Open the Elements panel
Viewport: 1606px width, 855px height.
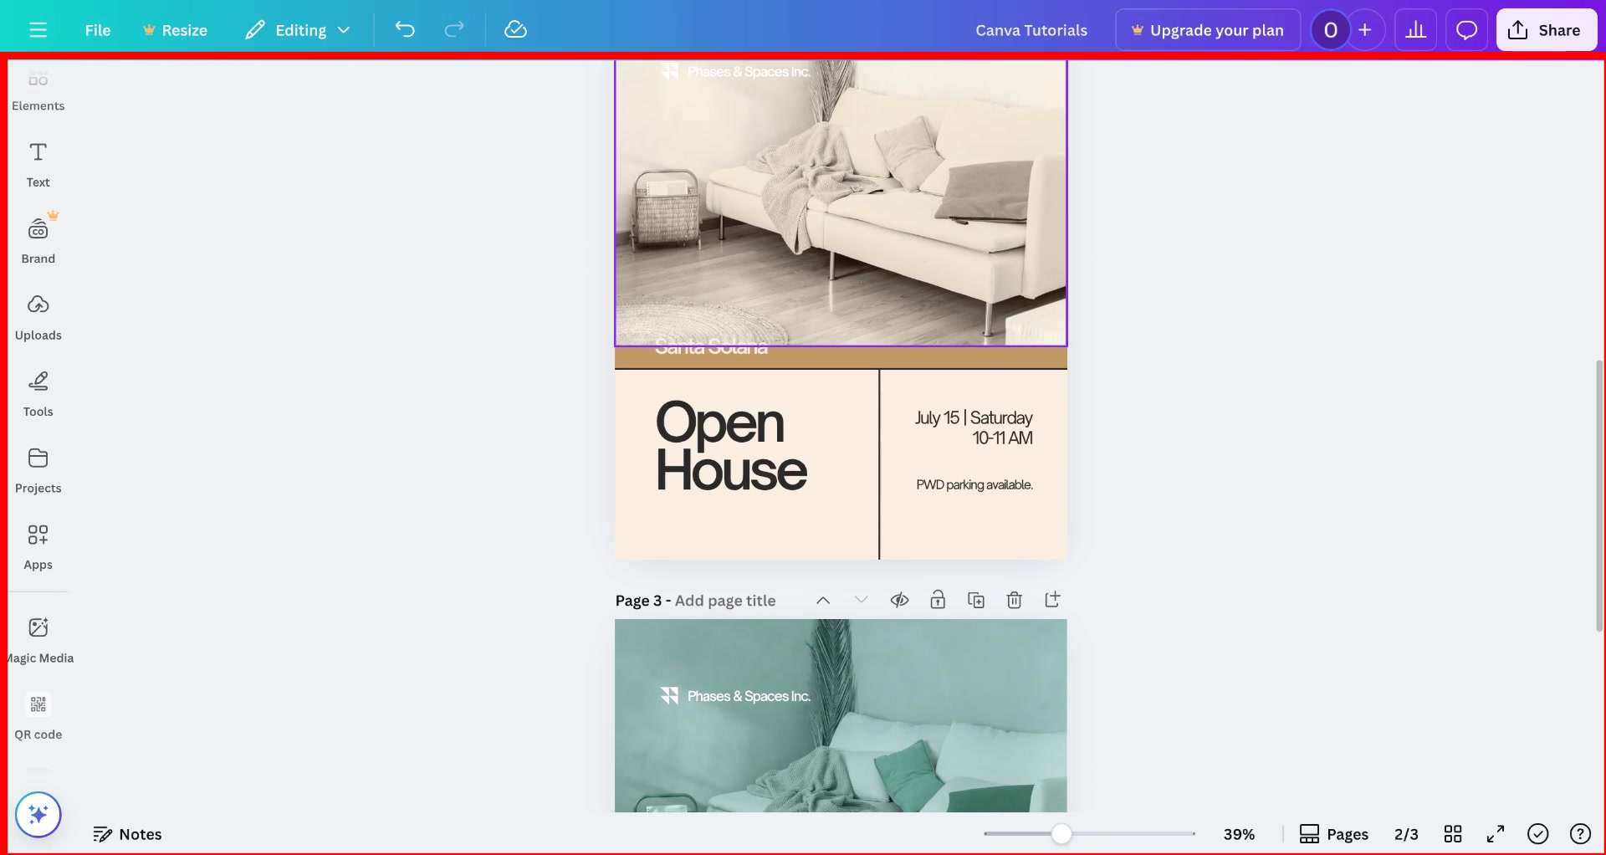tap(38, 90)
